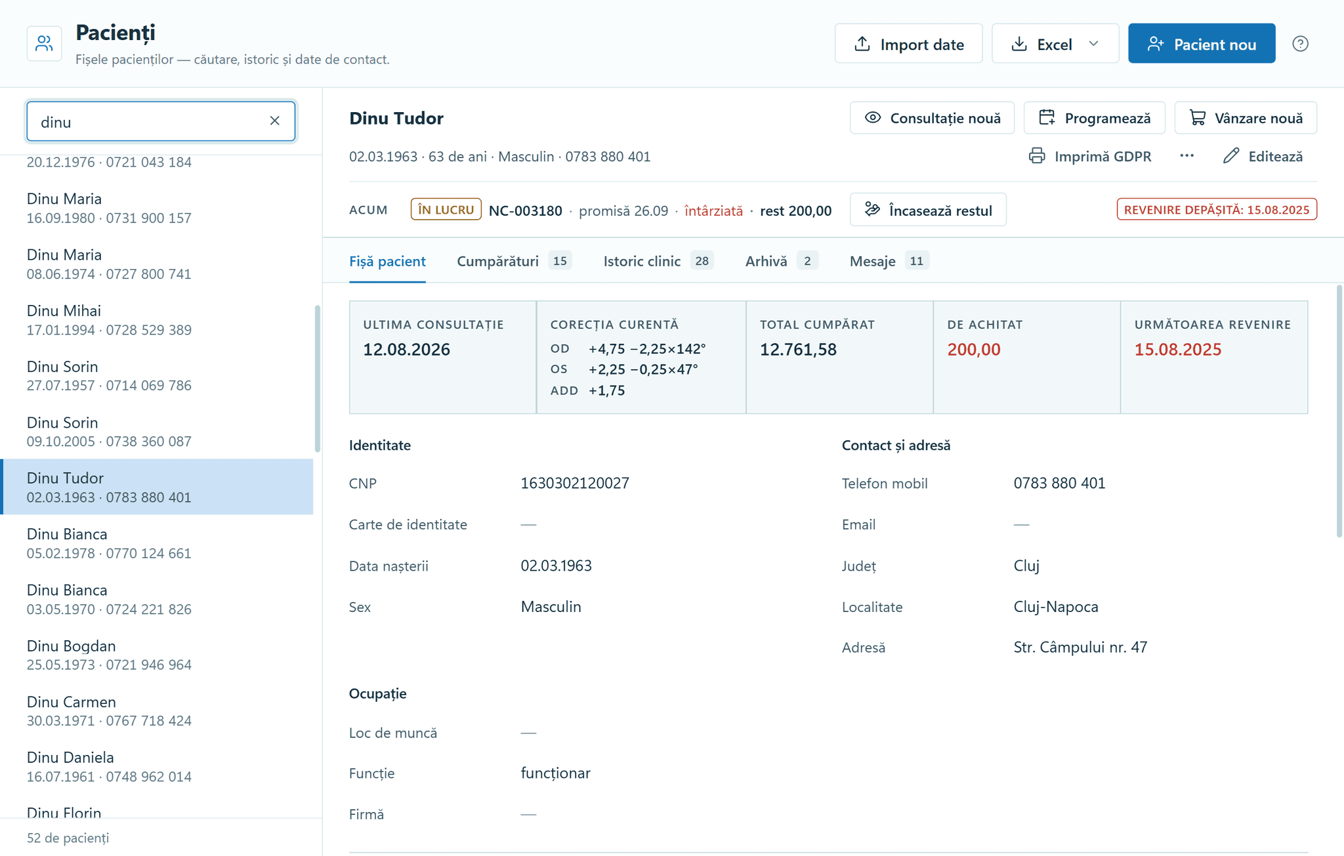Select Dinu Bianca born 03.05.1970
Viewport: 1344px width, 856px height.
[157, 599]
